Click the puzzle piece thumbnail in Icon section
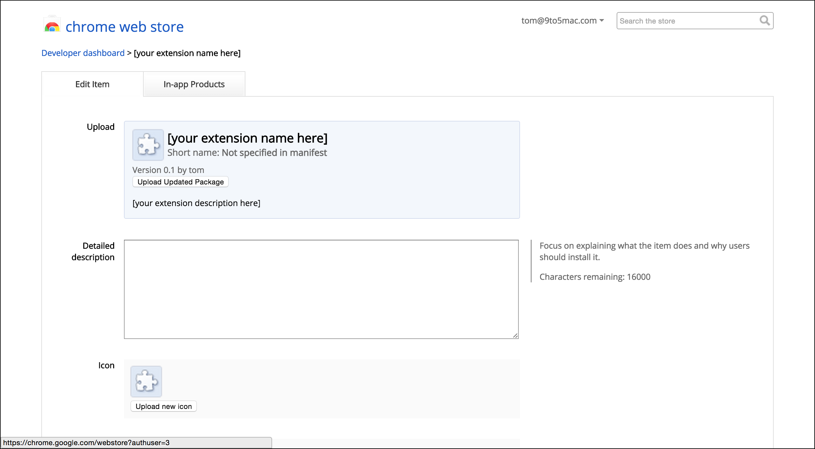Viewport: 815px width, 449px height. click(x=146, y=381)
